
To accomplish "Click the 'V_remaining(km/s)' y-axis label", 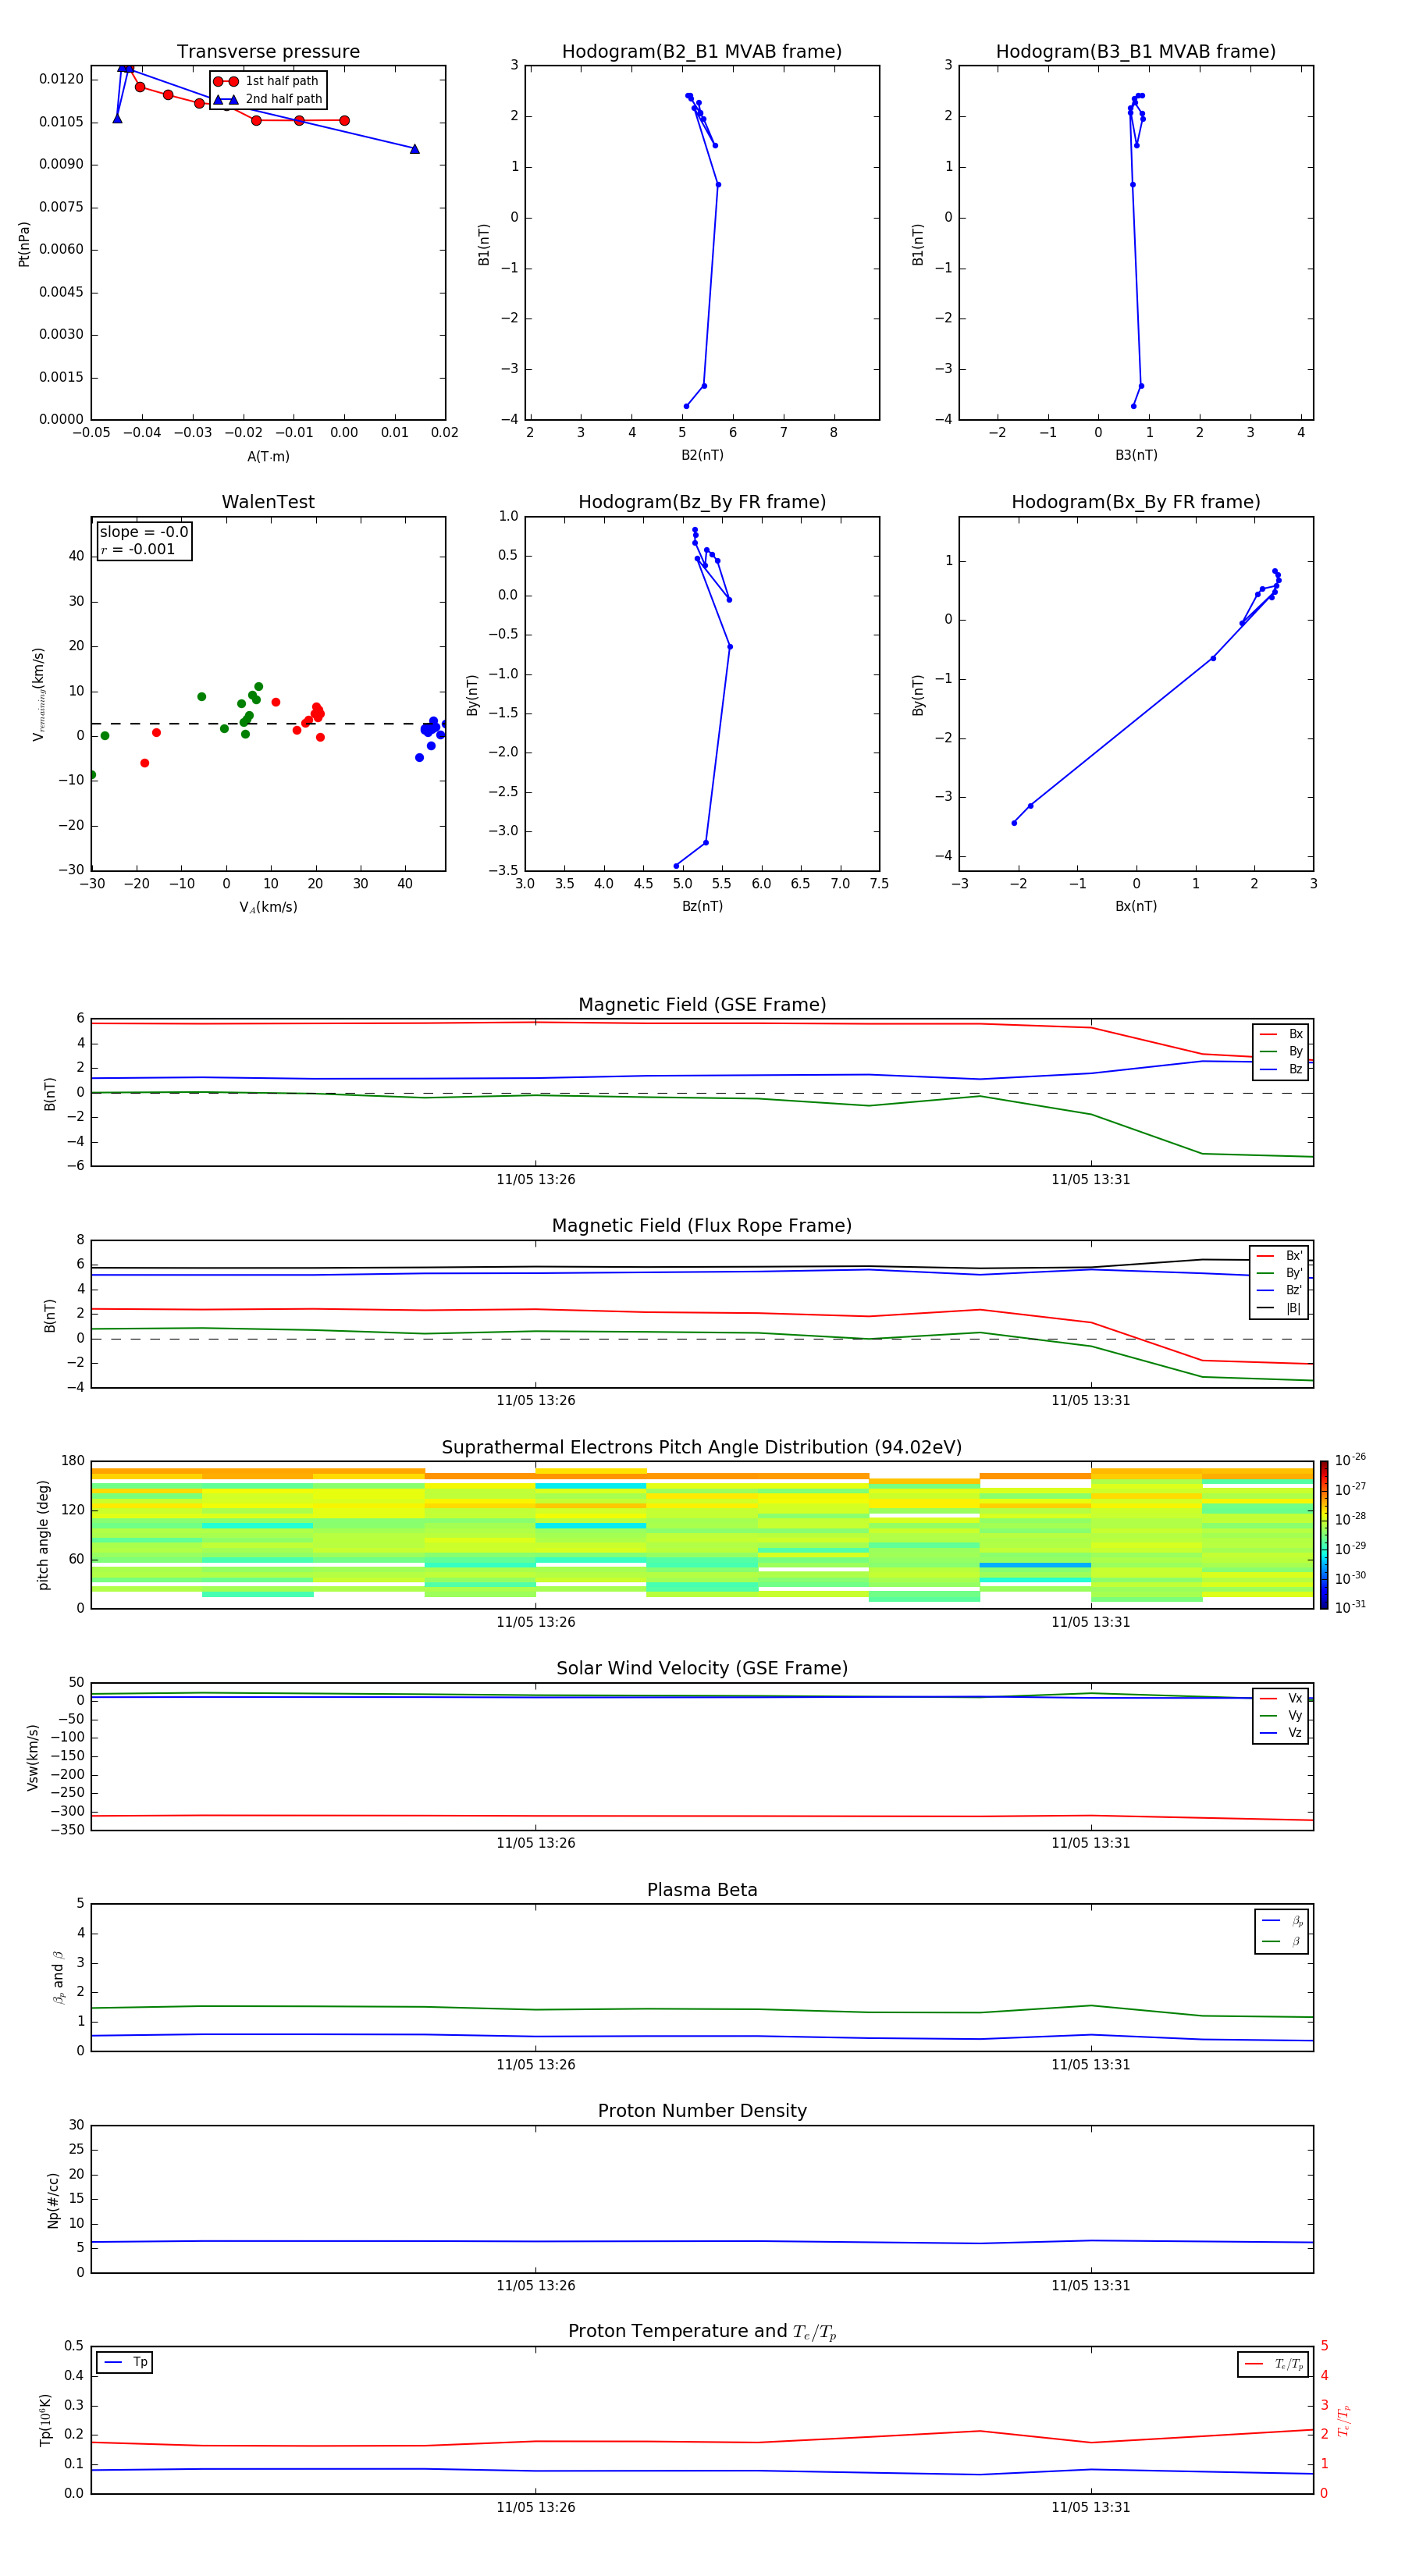I will tap(38, 694).
